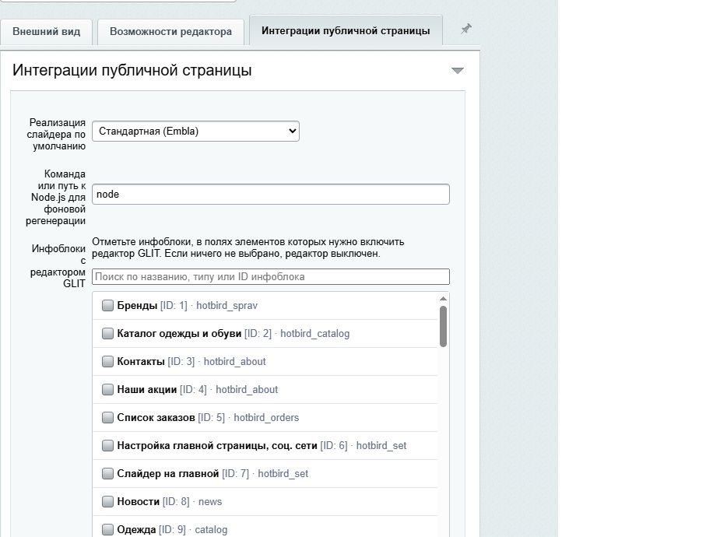Click the Node.js command field label
720x537 pixels.
coord(55,198)
